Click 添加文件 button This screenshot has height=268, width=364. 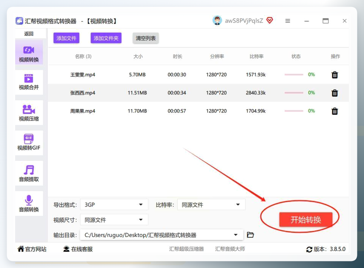tap(66, 38)
